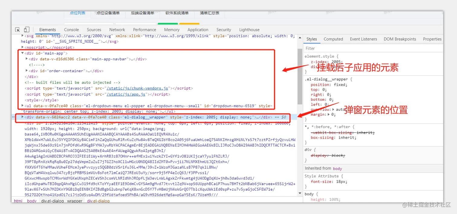Open the Properties sidebar tab
The height and width of the screenshot is (214, 457).
[432, 39]
